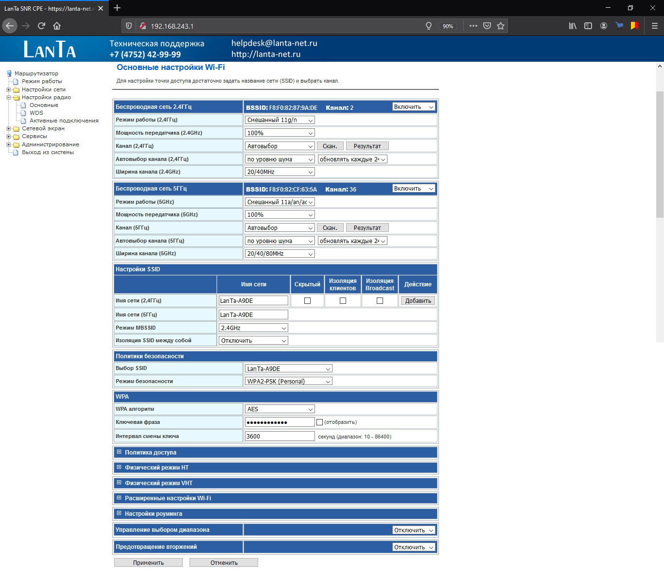The width and height of the screenshot is (664, 578).
Task: Expand Настройки сети tree node
Action: [8, 89]
